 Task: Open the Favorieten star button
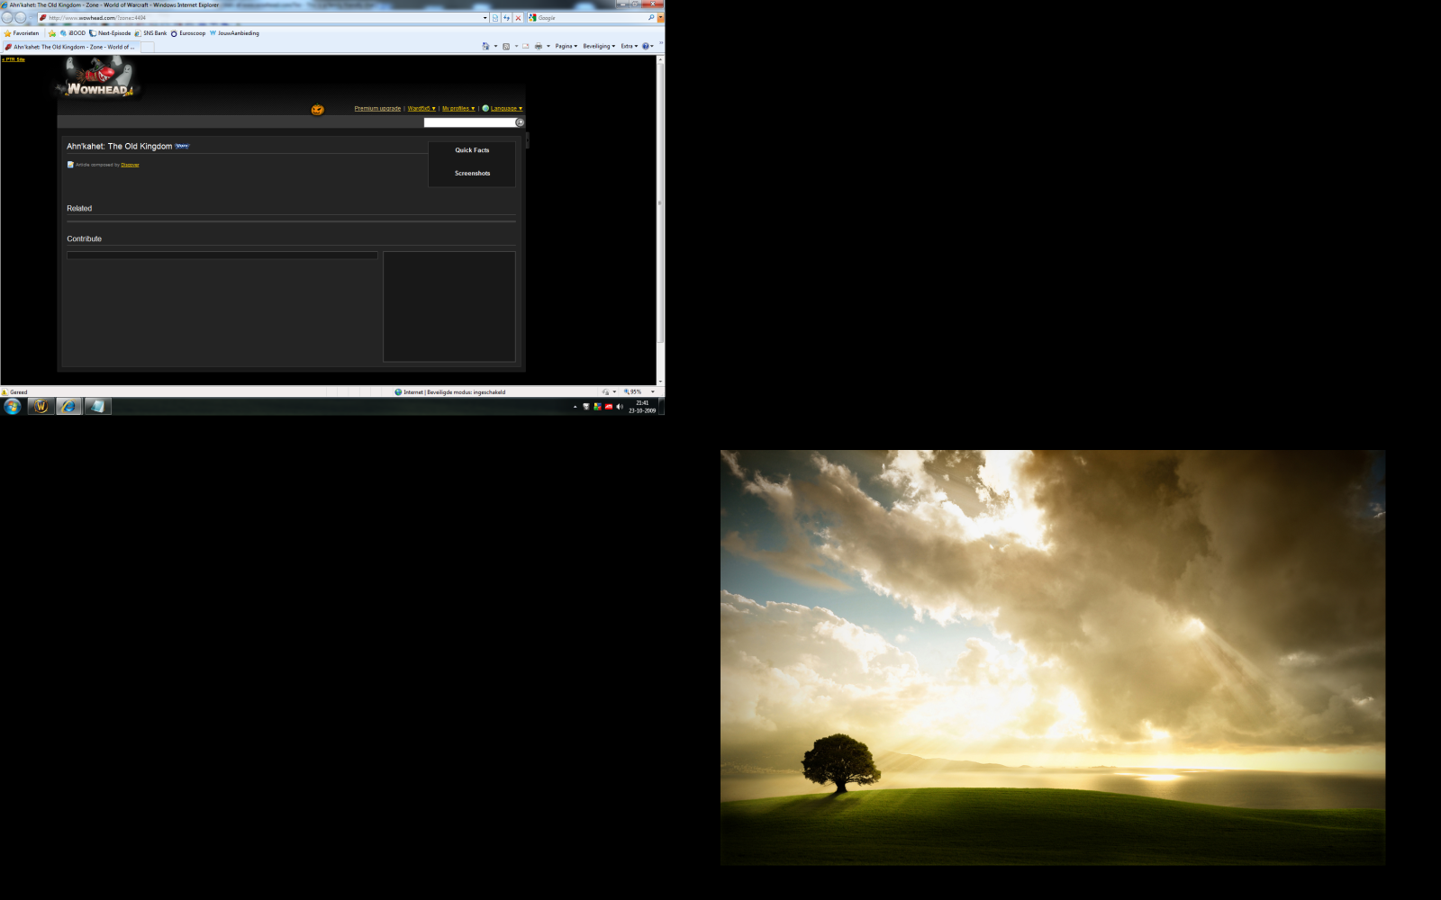tap(22, 33)
